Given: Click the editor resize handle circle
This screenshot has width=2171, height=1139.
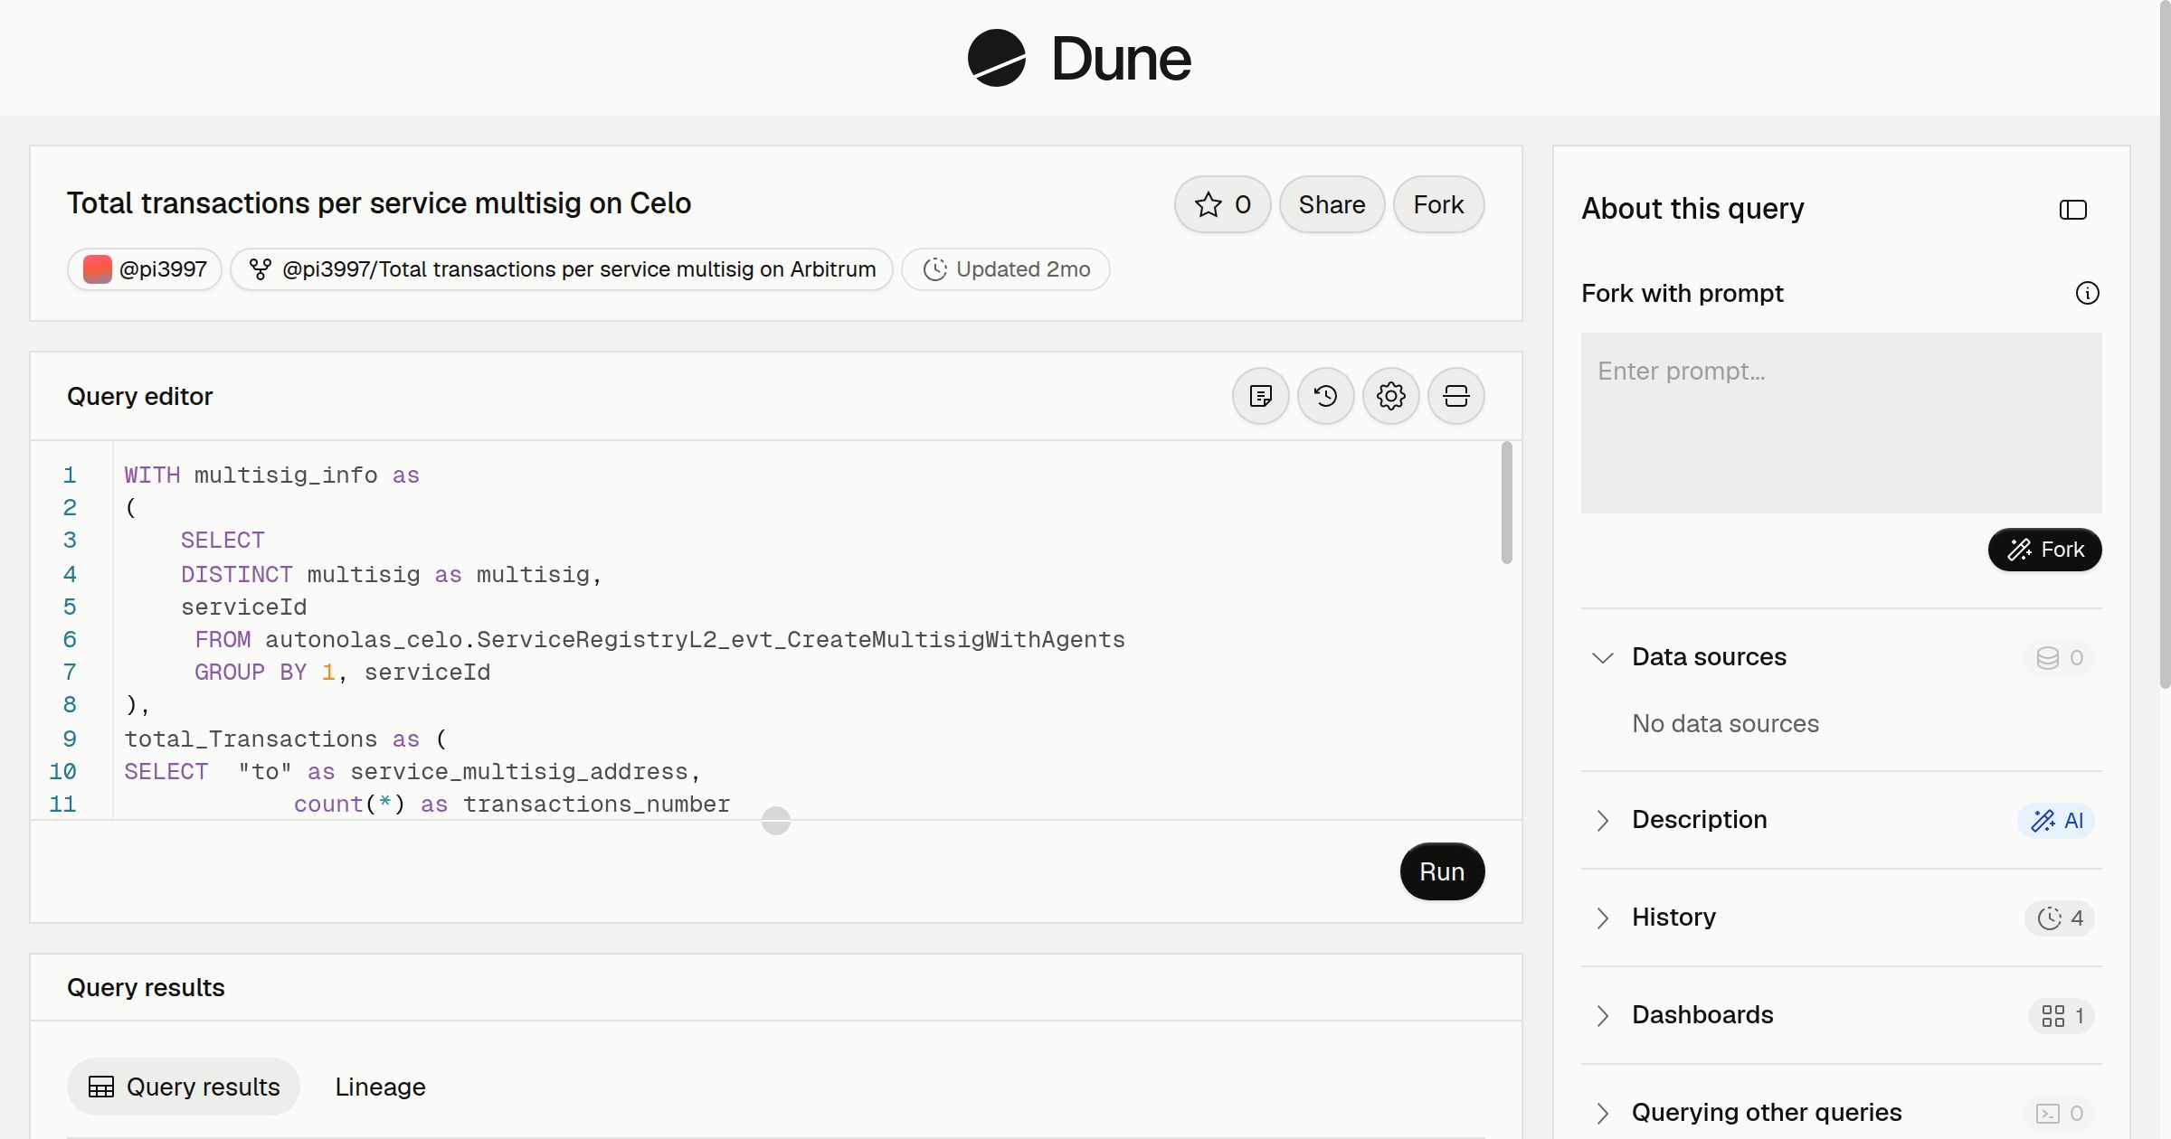Looking at the screenshot, I should (x=776, y=821).
